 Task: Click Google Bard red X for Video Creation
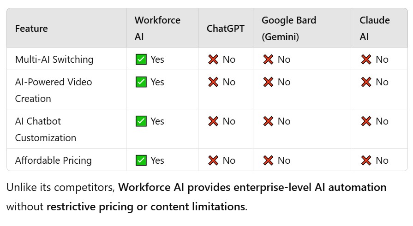coord(268,82)
